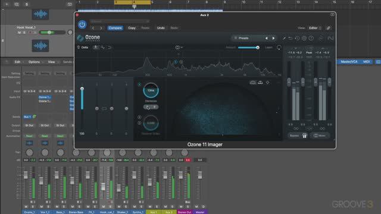This screenshot has height=214, width=381.
Task: Select the previous Ozone preset arrow
Action: 266,38
